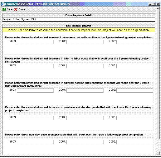Viewport: 161px width, 158px height.
Task: Click the revenue increase question text
Action: point(78,38)
